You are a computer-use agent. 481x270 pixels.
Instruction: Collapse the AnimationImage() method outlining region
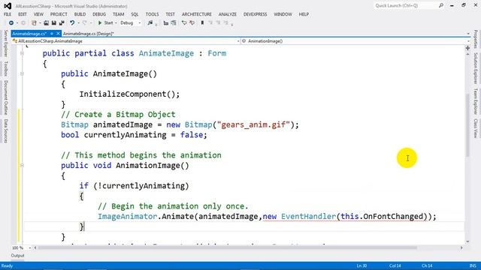22,165
